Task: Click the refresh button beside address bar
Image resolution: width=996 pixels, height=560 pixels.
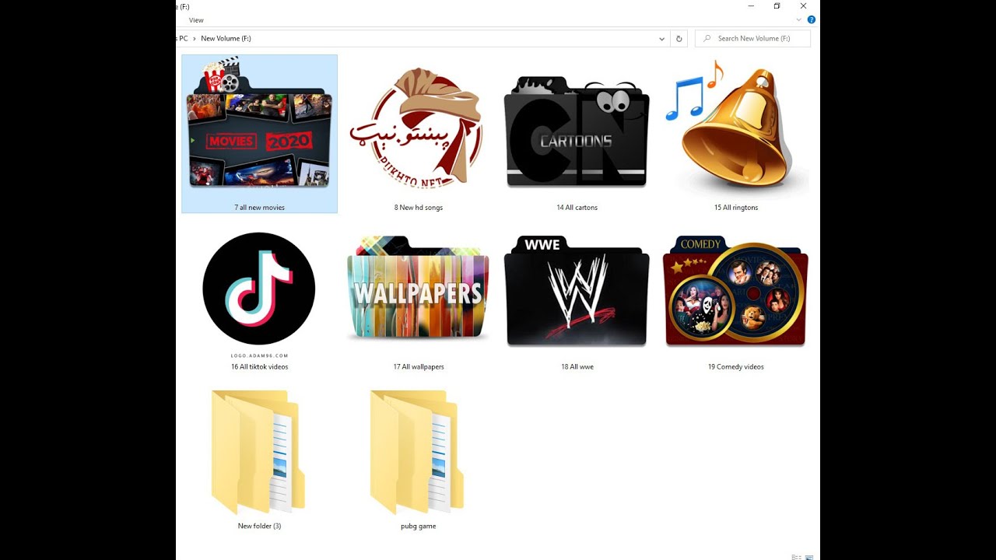Action: [x=679, y=38]
